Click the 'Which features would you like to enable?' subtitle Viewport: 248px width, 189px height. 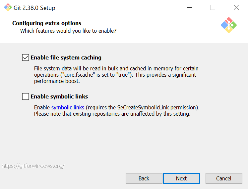coord(68,31)
